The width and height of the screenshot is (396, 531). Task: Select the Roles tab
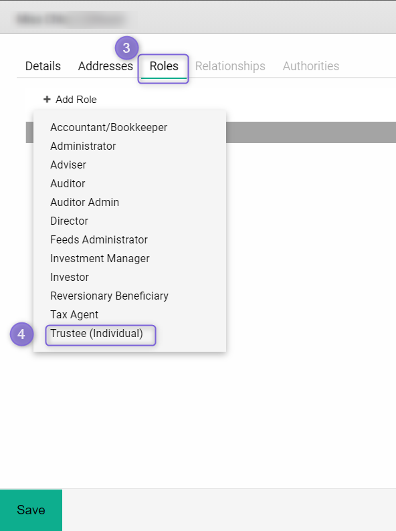(164, 66)
